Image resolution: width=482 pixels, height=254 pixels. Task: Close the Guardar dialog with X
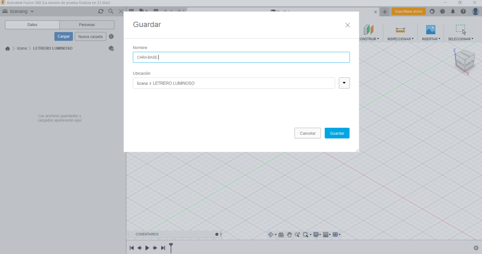(347, 25)
